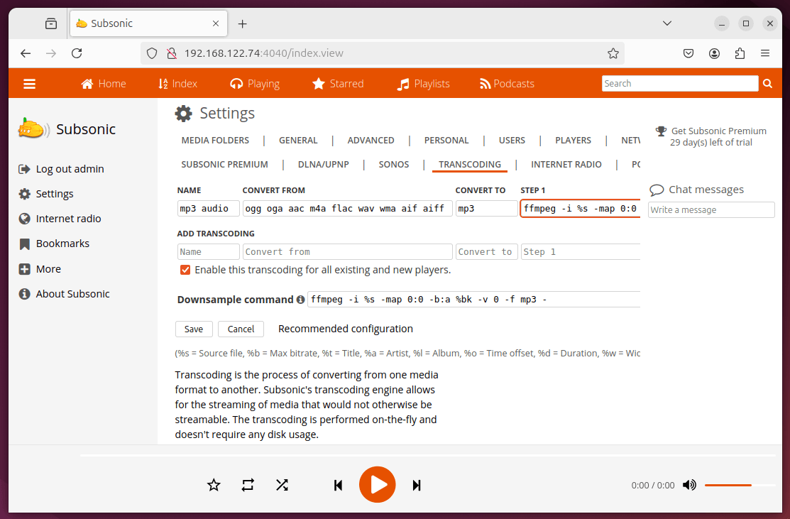Edit the 'mp3 audio' name field
Viewport: 790px width, 519px height.
pos(208,209)
